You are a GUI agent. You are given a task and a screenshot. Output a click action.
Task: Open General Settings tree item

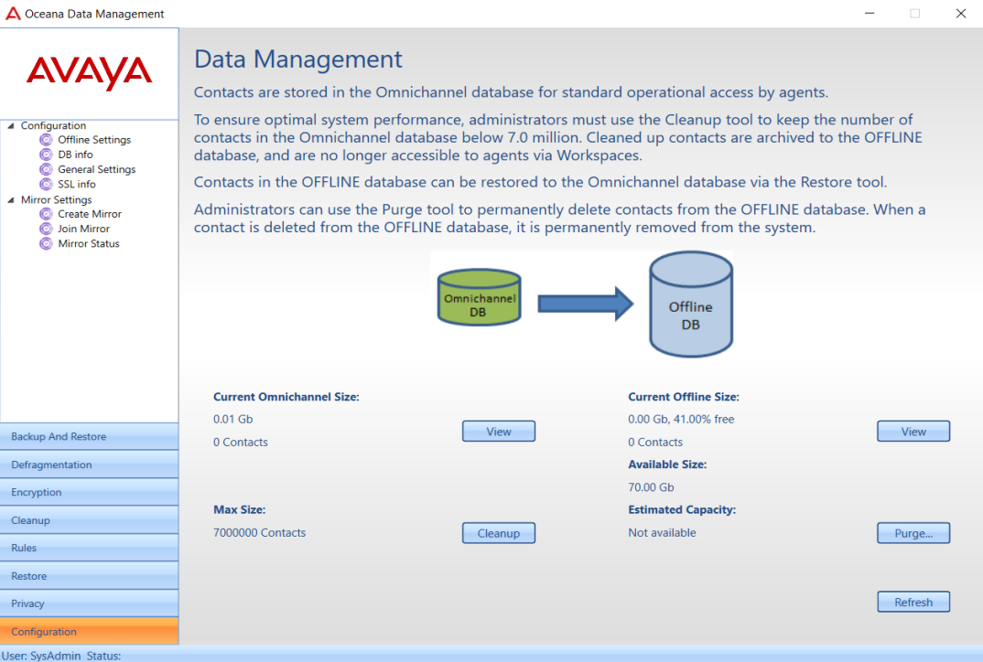96,169
